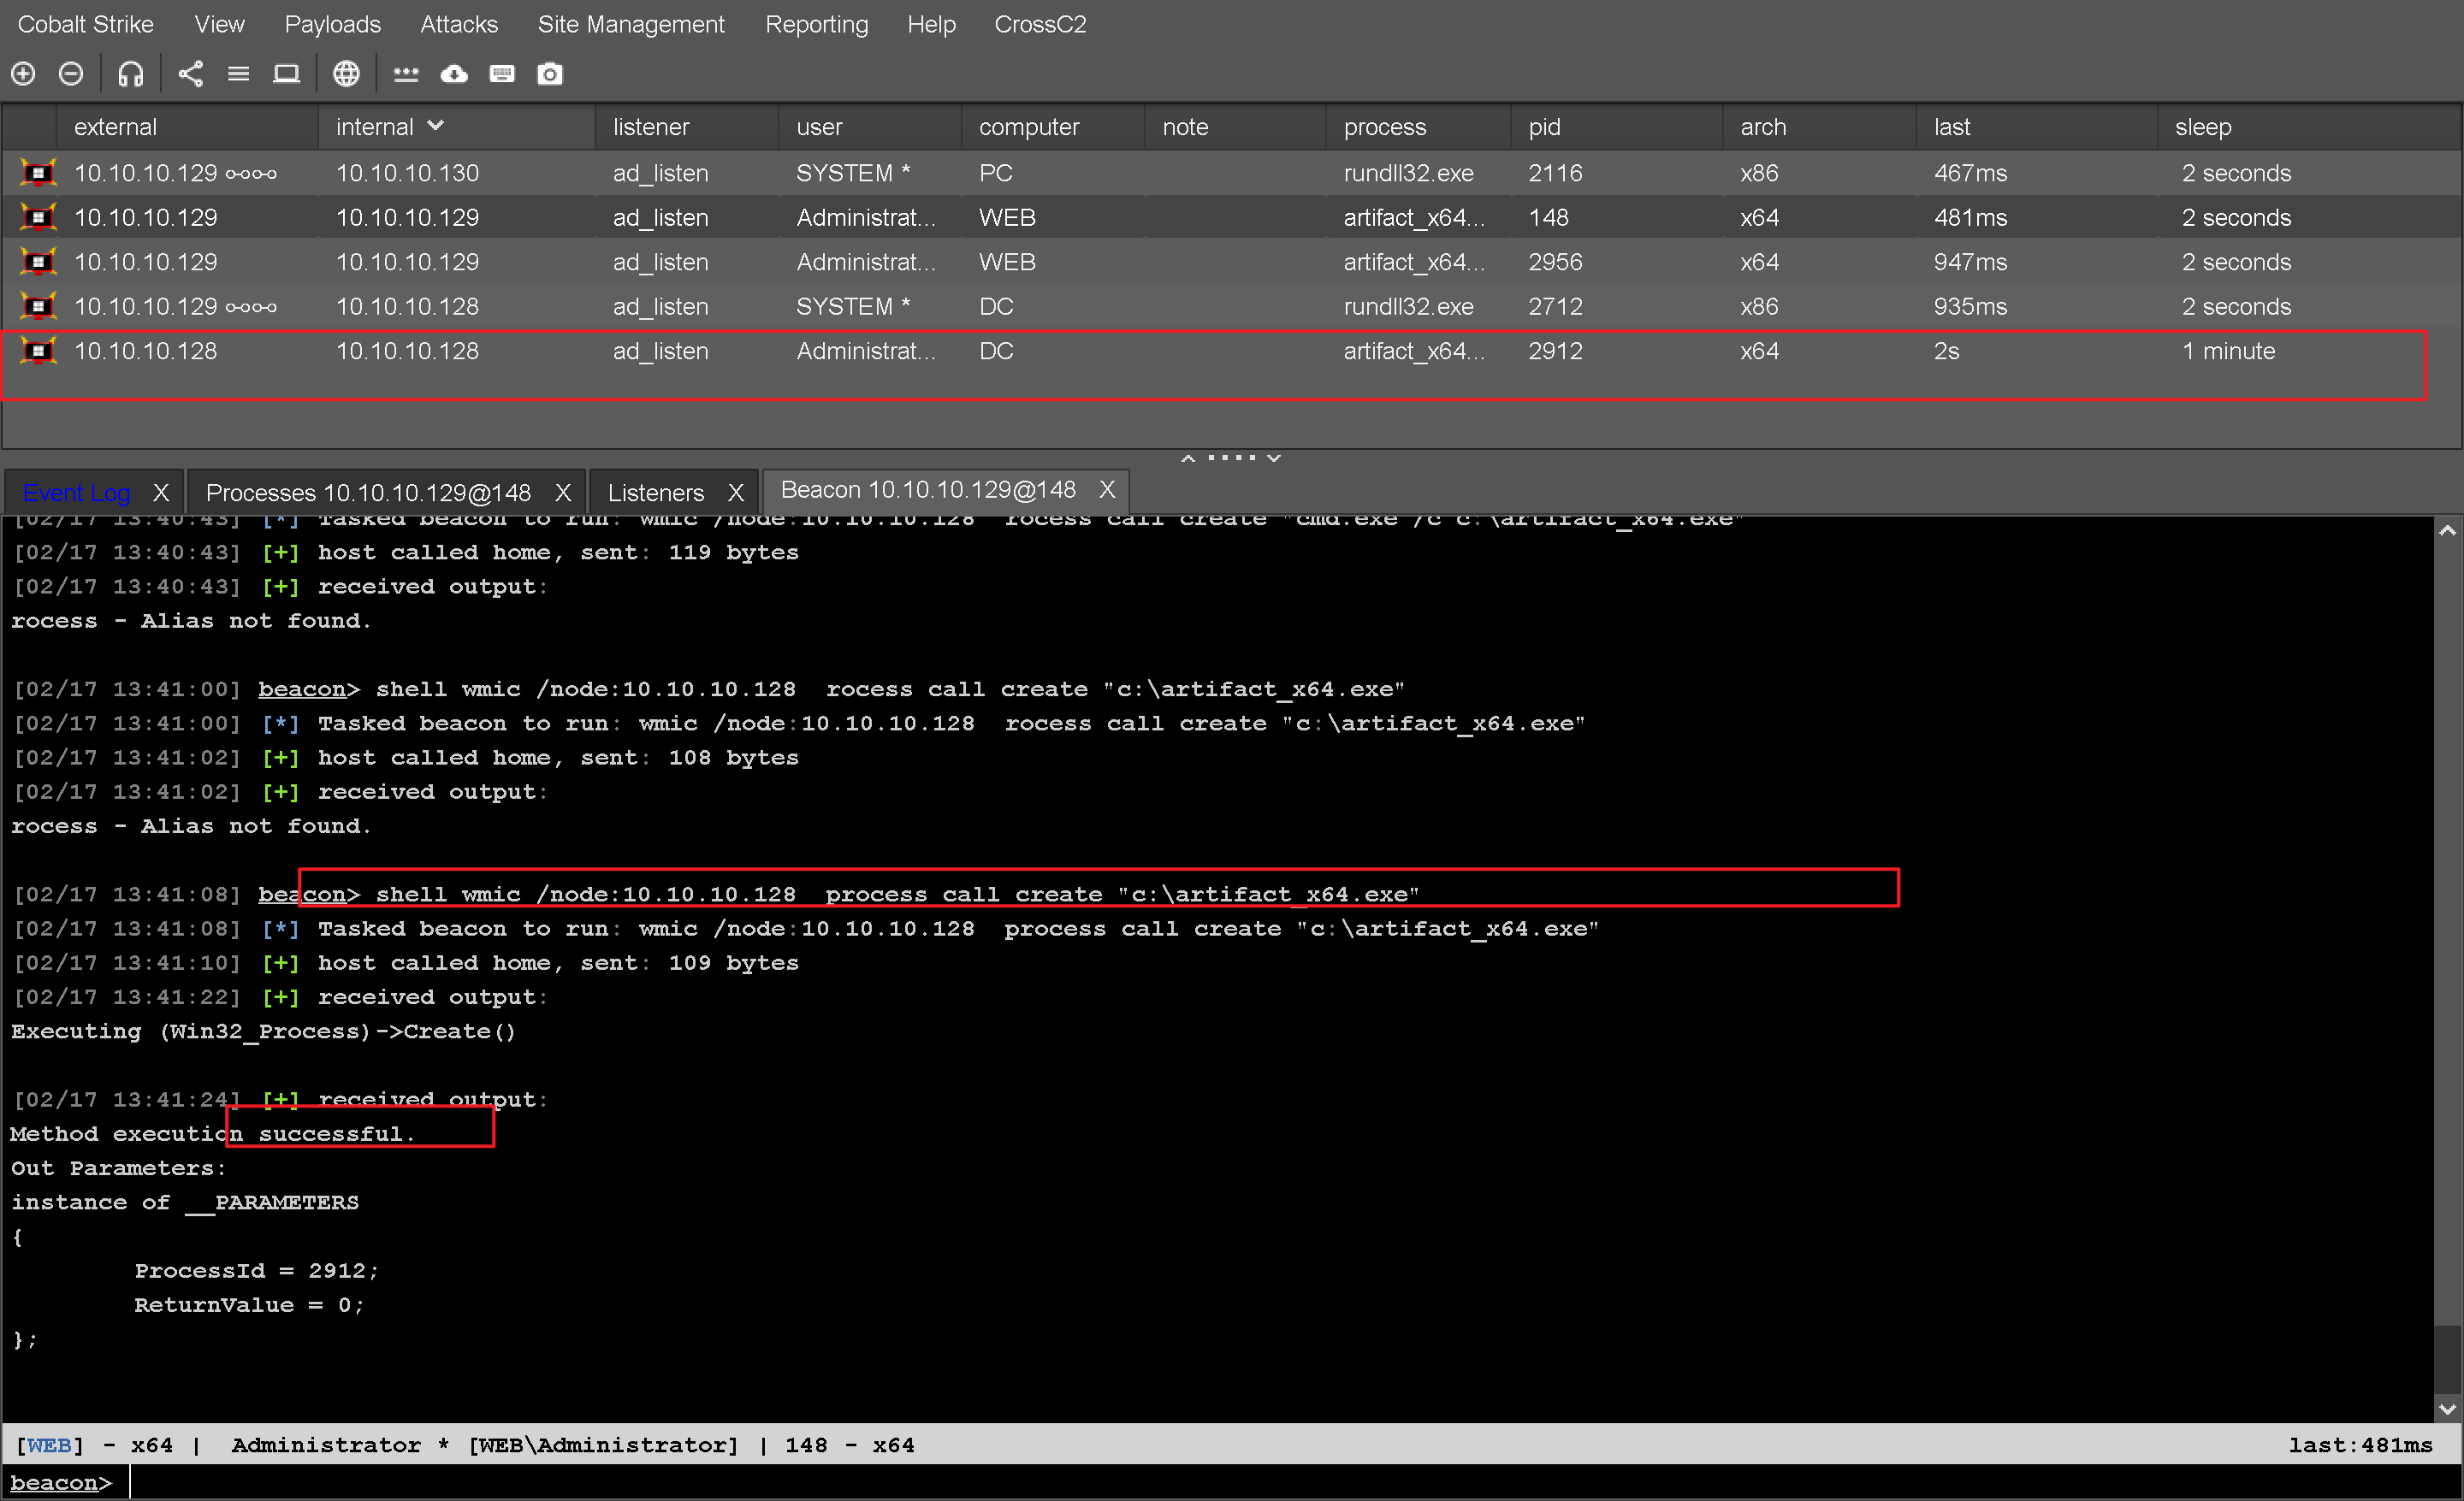Image resolution: width=2464 pixels, height=1501 pixels.
Task: Switch to pivot graph view icon
Action: click(x=190, y=74)
